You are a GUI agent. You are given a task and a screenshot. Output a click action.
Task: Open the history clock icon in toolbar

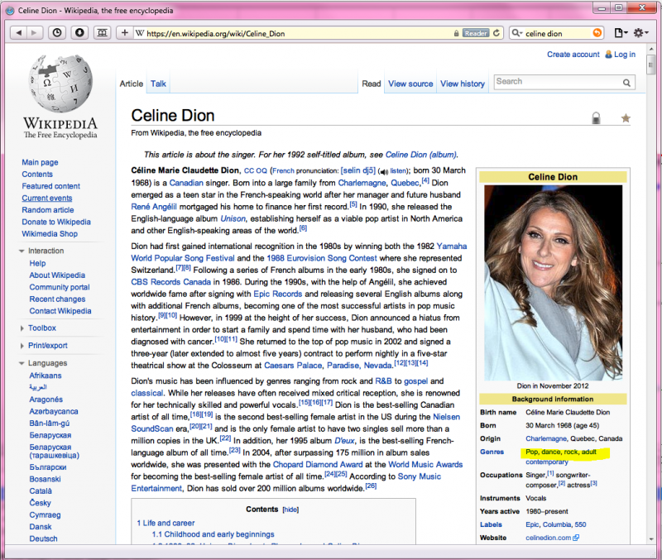pos(57,32)
